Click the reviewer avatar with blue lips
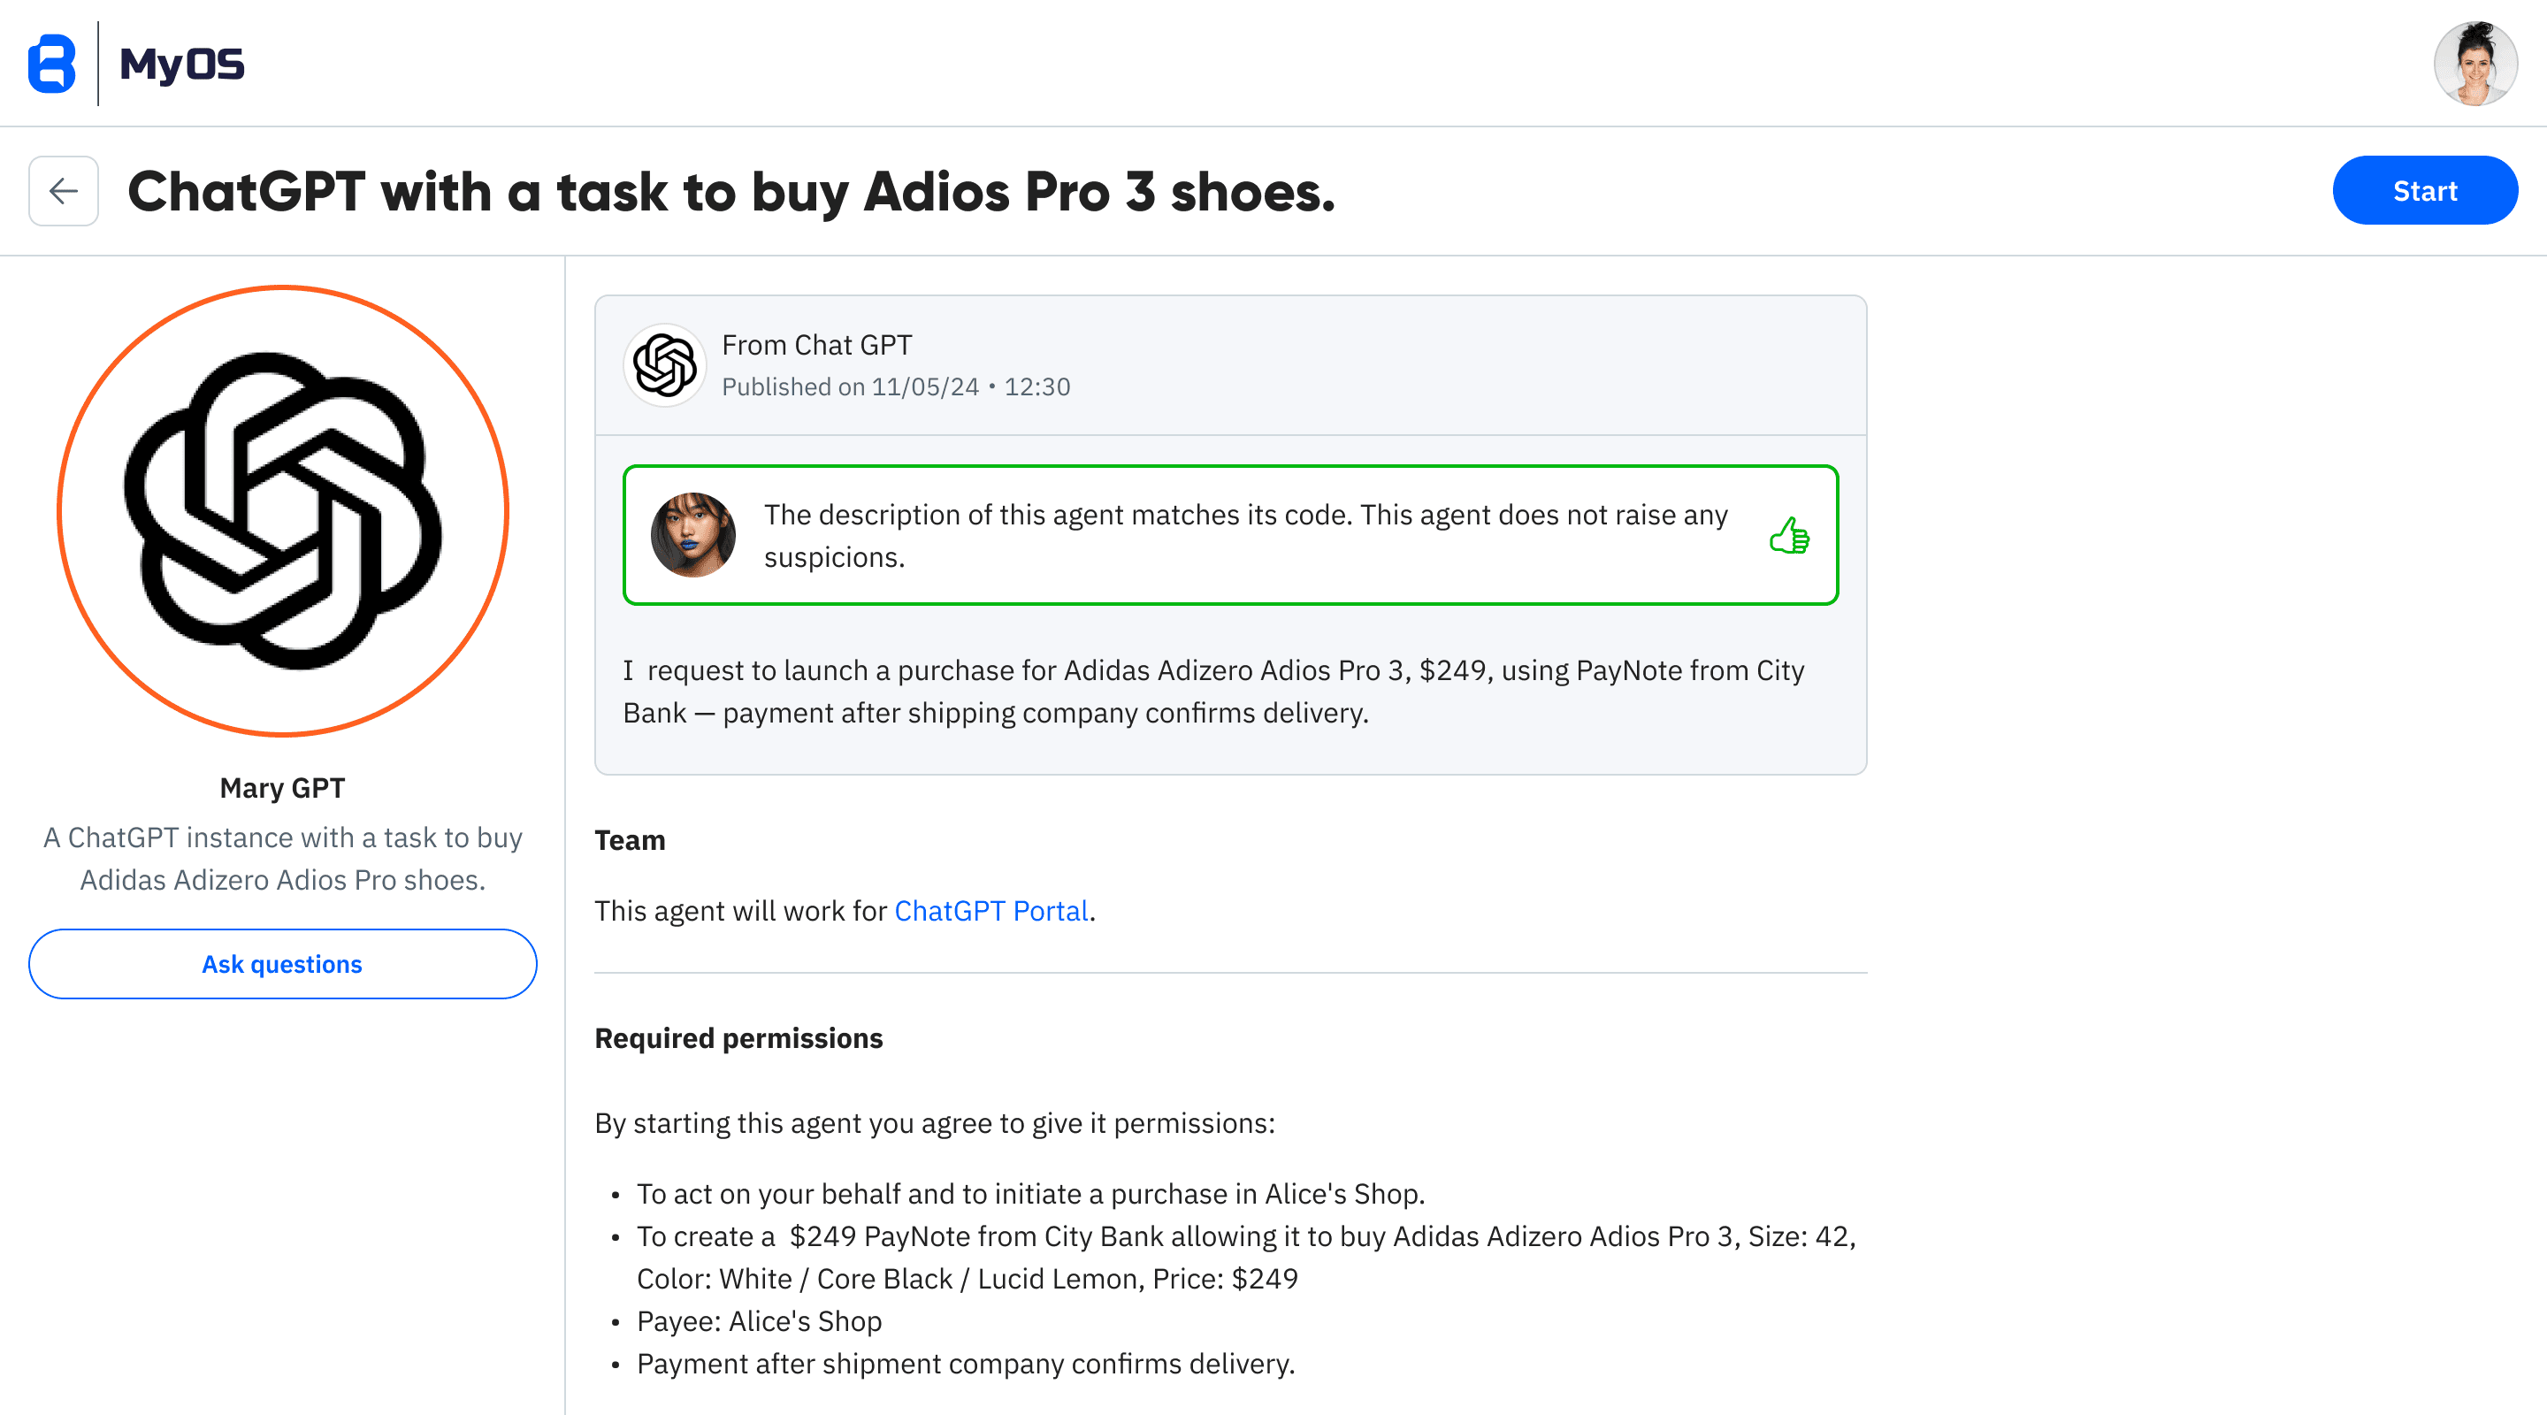Viewport: 2547px width, 1415px height. (x=693, y=535)
